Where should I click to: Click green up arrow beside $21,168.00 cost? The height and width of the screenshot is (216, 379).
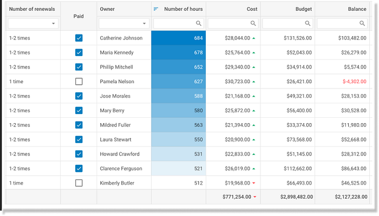point(254,96)
